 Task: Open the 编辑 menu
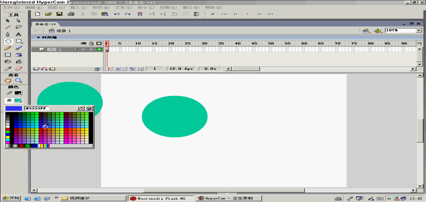point(33,7)
